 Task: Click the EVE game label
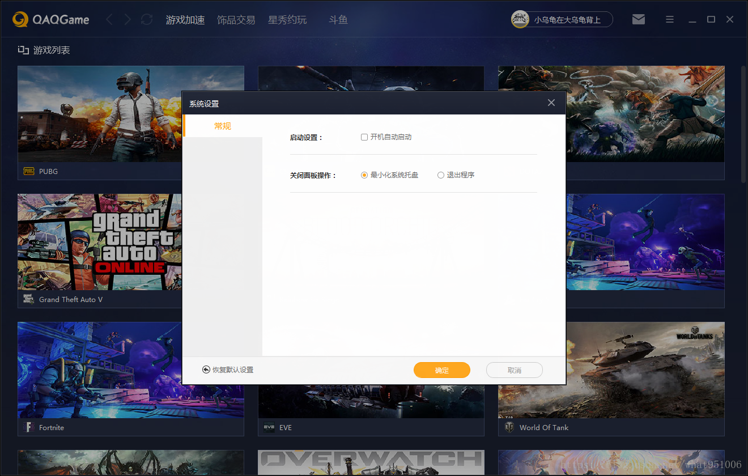tap(286, 427)
